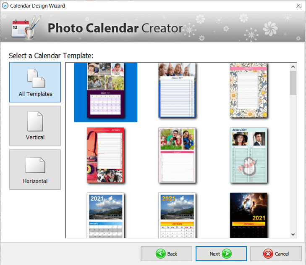Screen dimensions: 306x265
Task: Click the green Back arrow icon
Action: coord(161,254)
